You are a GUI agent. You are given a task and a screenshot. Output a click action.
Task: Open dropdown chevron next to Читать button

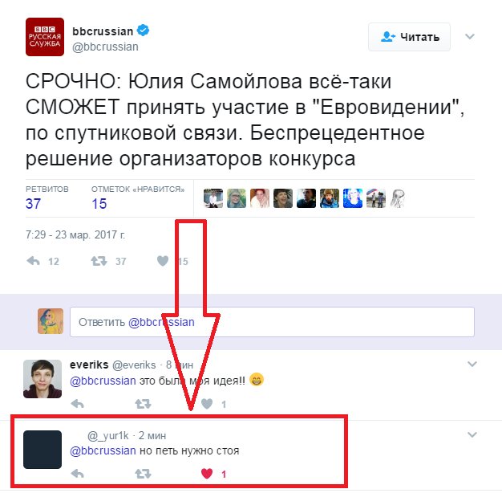[469, 36]
